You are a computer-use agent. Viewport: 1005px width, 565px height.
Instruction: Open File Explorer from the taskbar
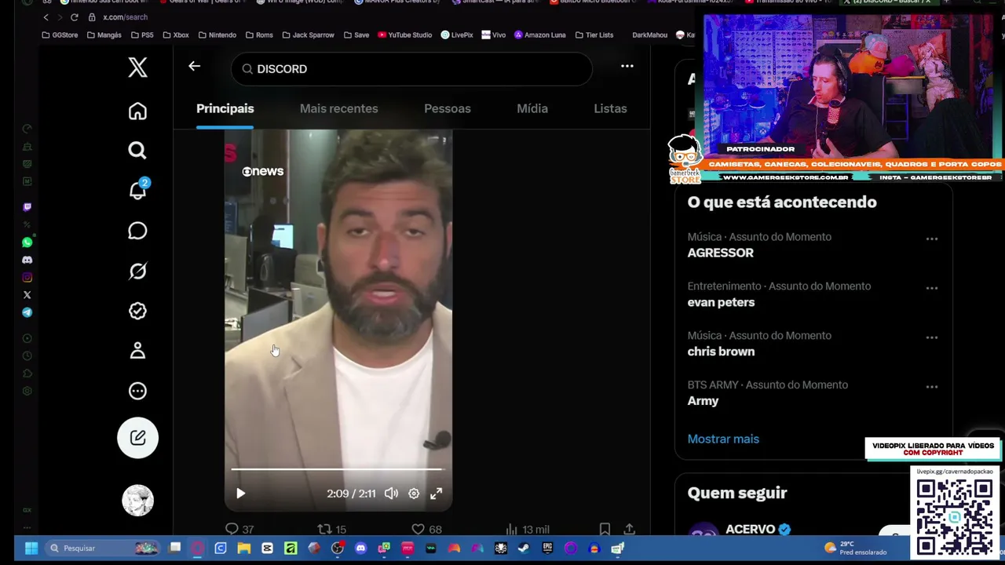[244, 549]
